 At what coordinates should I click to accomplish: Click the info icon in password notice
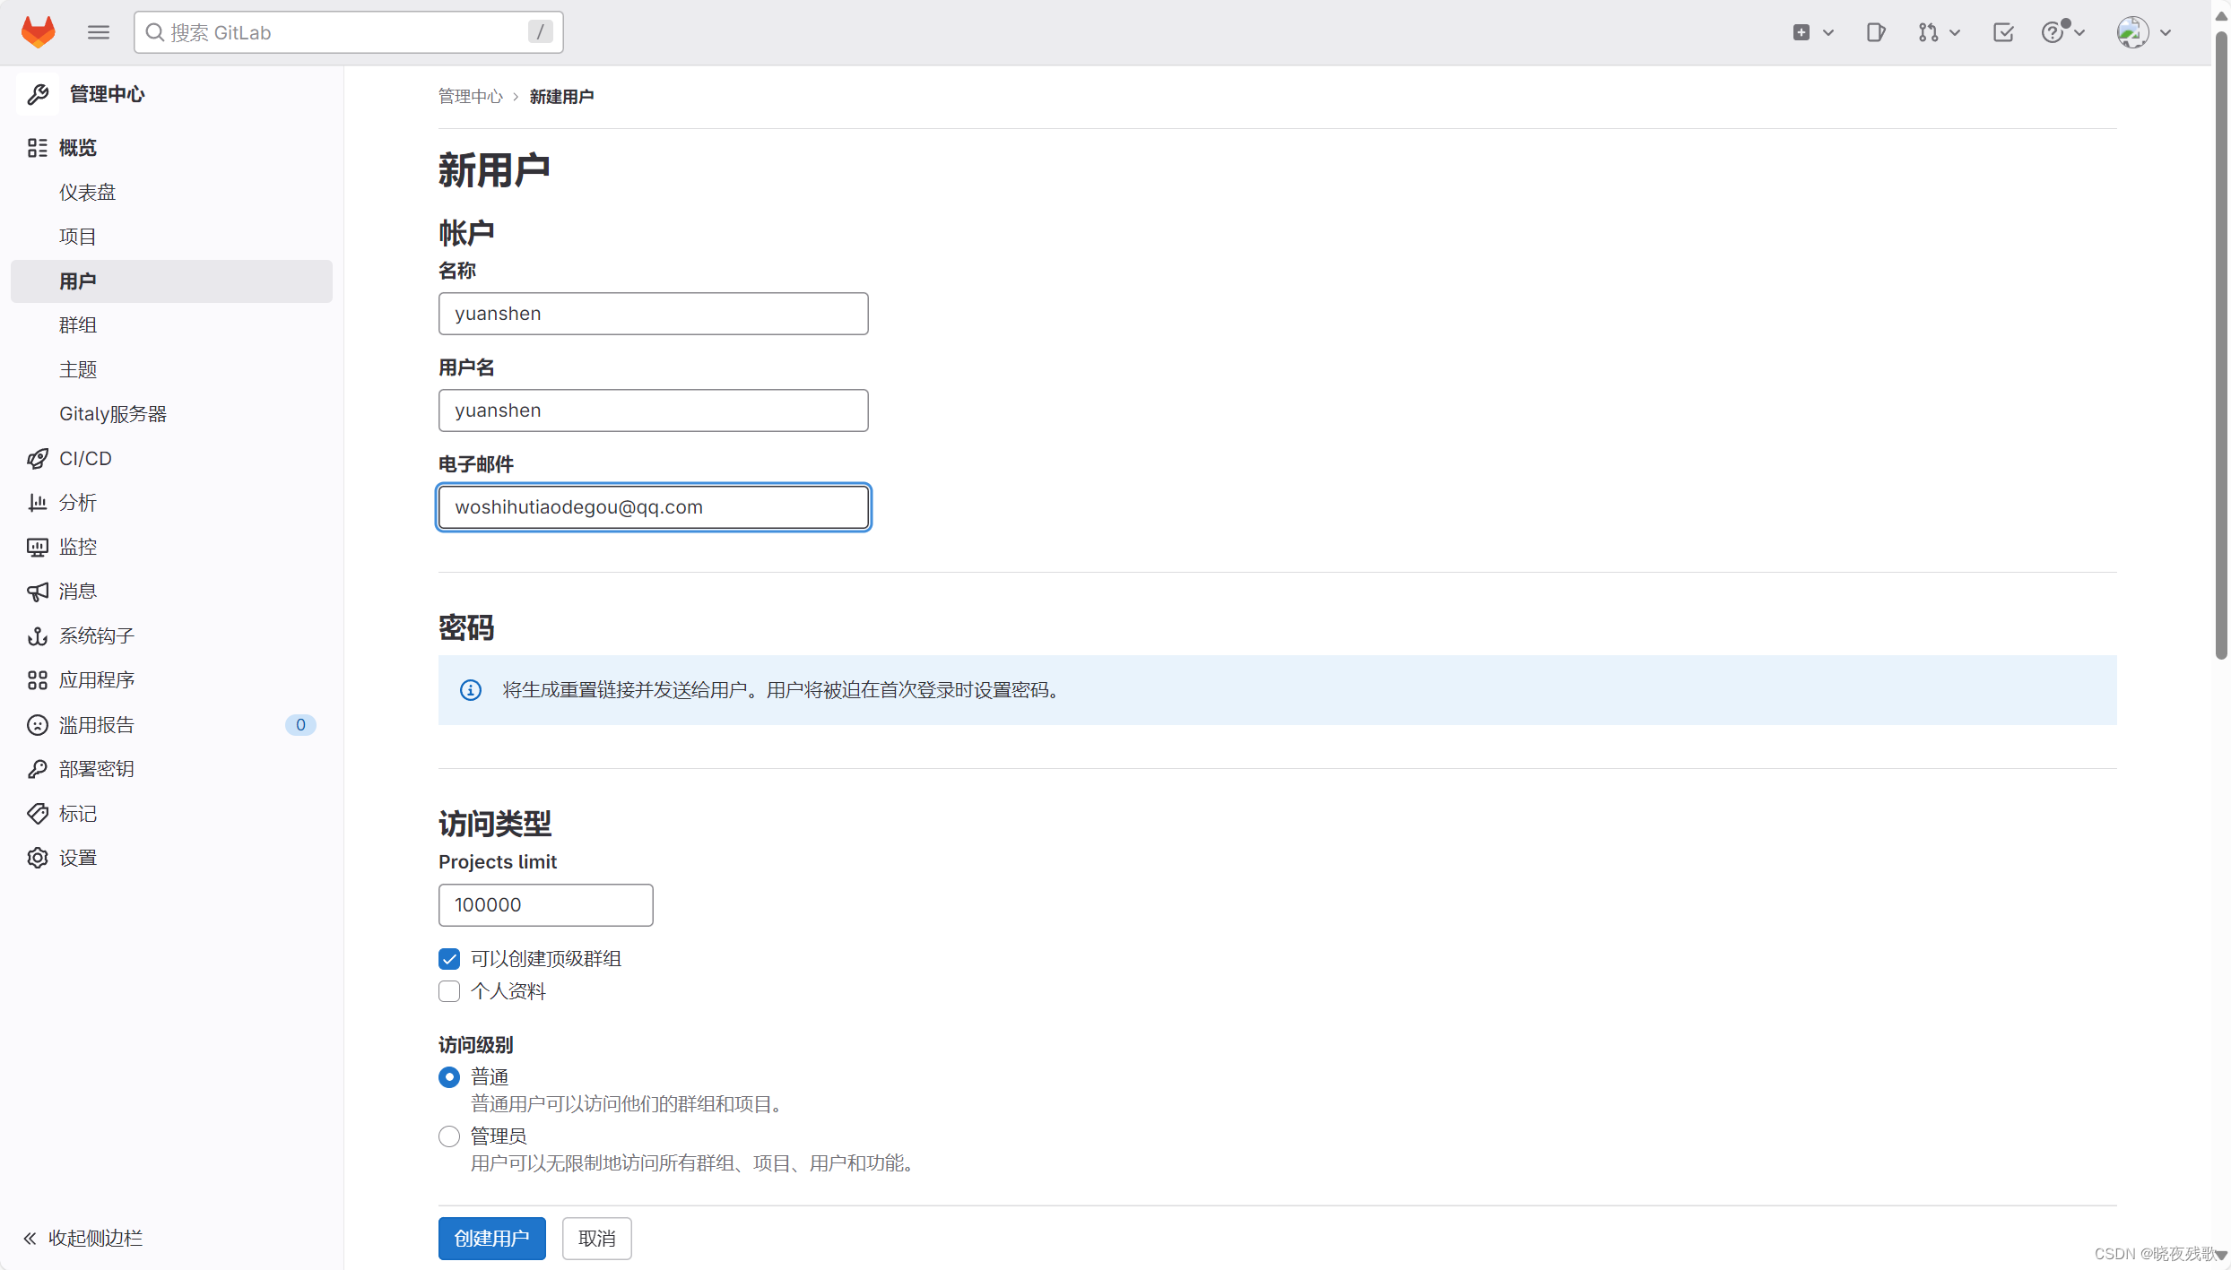pyautogui.click(x=471, y=690)
